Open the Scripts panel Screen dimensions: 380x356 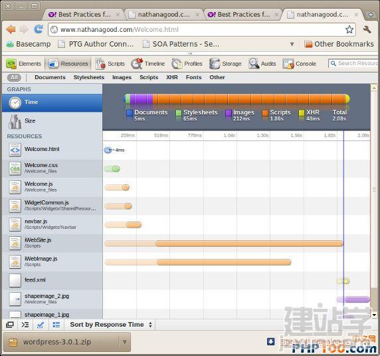110,64
